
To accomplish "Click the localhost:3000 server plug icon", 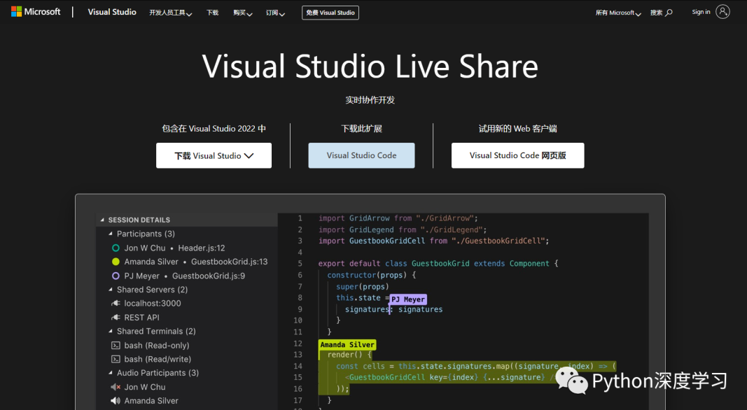I will [116, 304].
